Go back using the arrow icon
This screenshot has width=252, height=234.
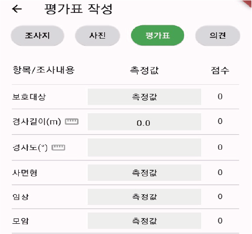17,9
